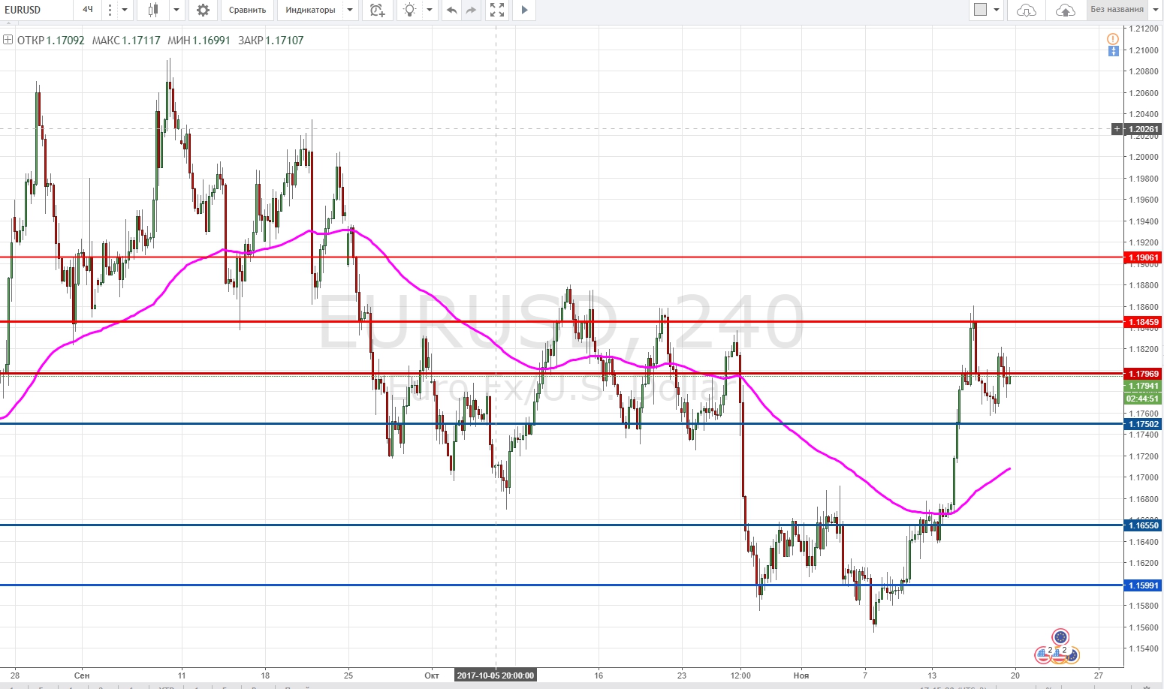Create alert with alarm clock icon
1164x689 pixels.
378,10
